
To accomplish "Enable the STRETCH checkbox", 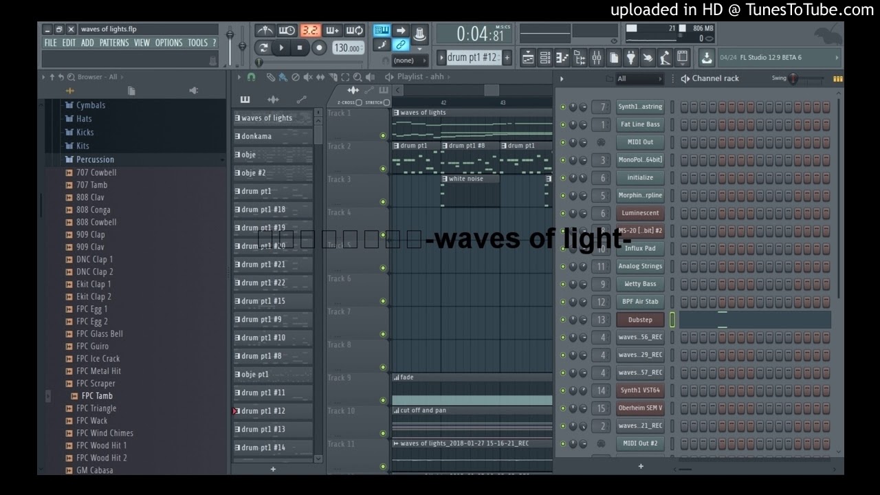I will click(x=386, y=102).
